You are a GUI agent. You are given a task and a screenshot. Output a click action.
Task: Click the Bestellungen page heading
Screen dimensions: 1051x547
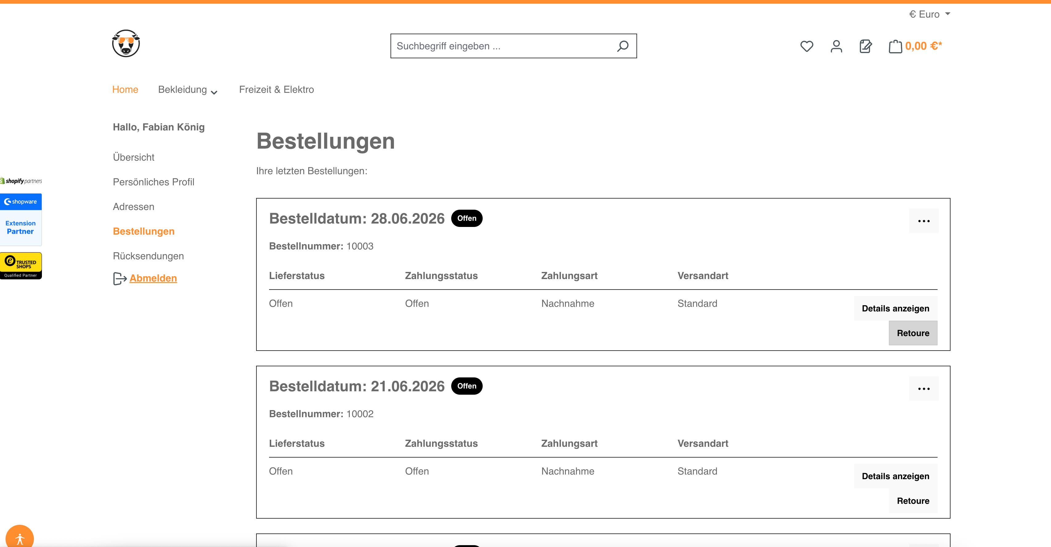coord(325,141)
